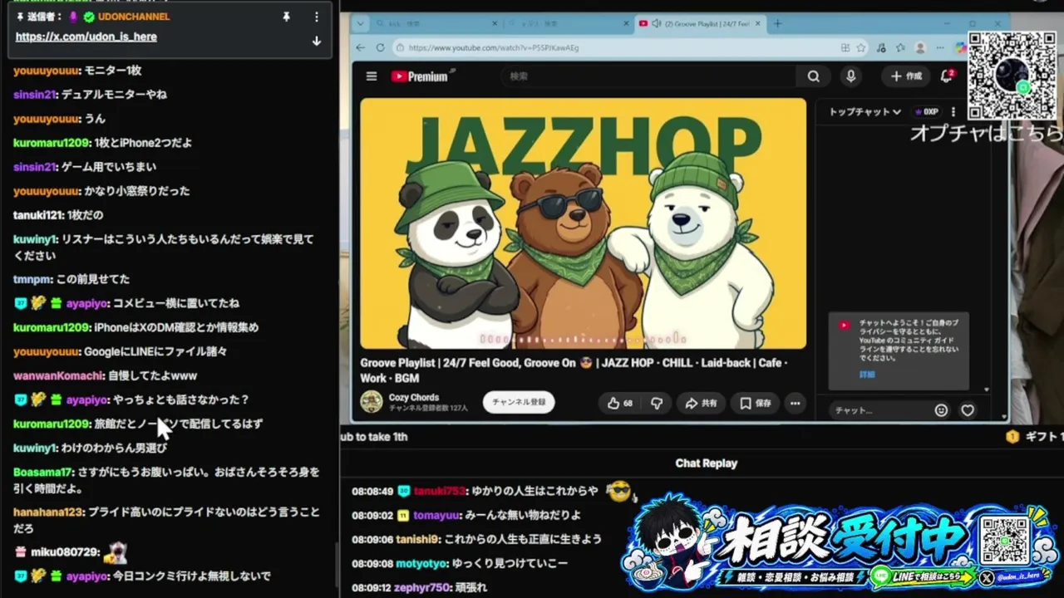Like the Groove Playlist video

tap(620, 403)
